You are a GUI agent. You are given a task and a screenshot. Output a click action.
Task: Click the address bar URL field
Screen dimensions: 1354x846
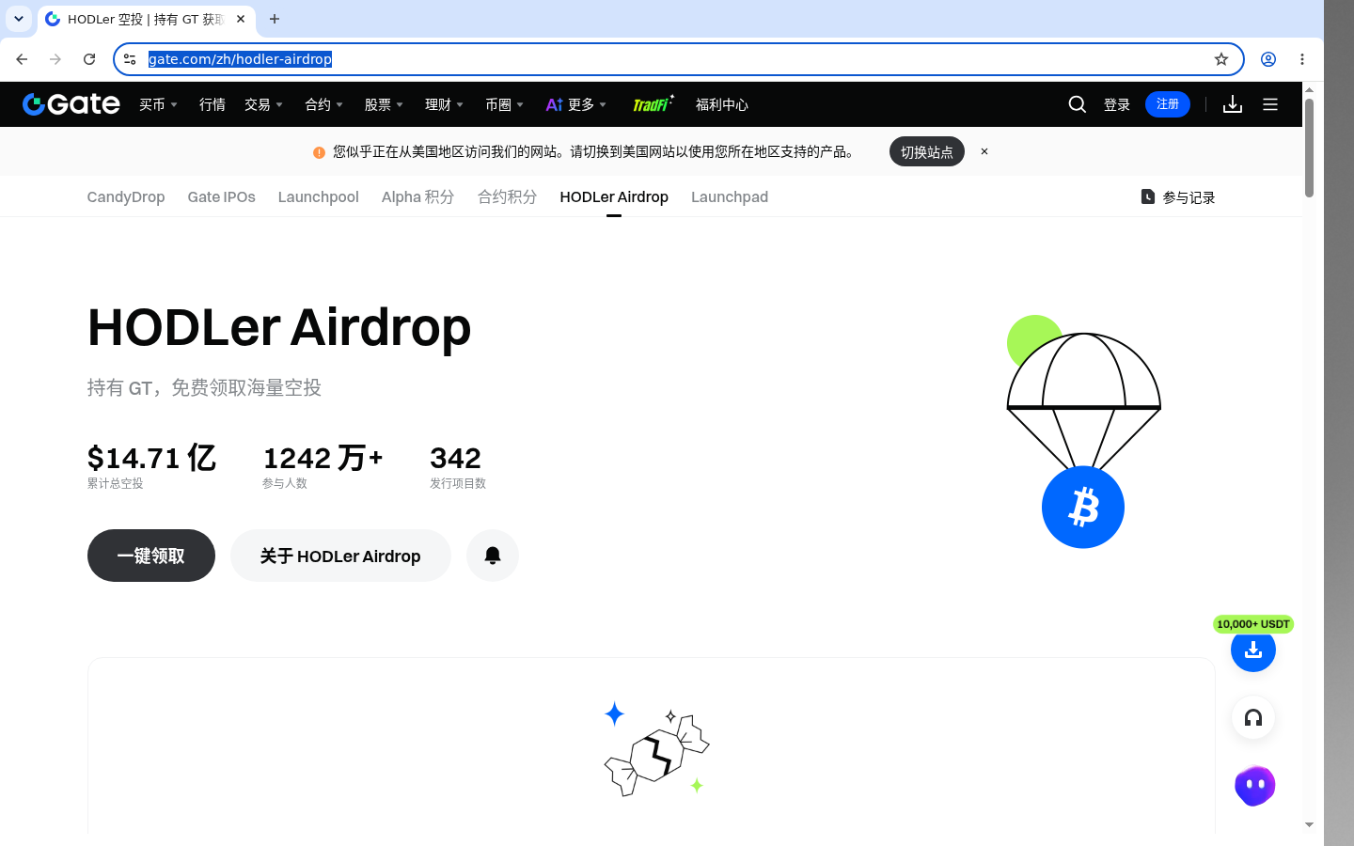(677, 59)
